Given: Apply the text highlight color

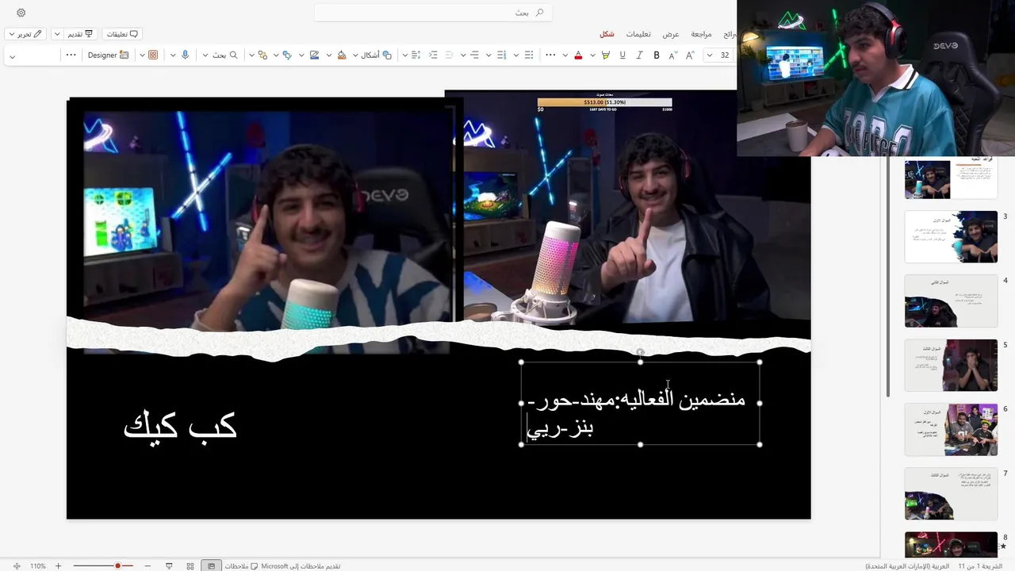Looking at the screenshot, I should point(606,56).
